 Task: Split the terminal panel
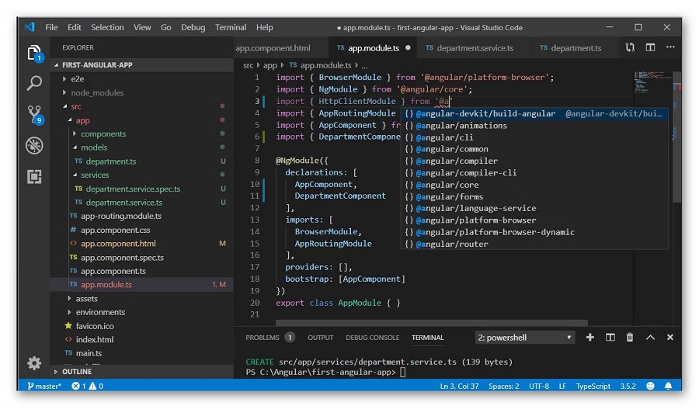pyautogui.click(x=610, y=338)
